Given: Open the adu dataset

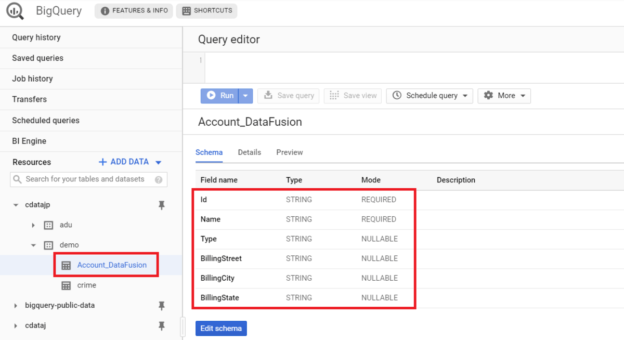Looking at the screenshot, I should coord(66,225).
